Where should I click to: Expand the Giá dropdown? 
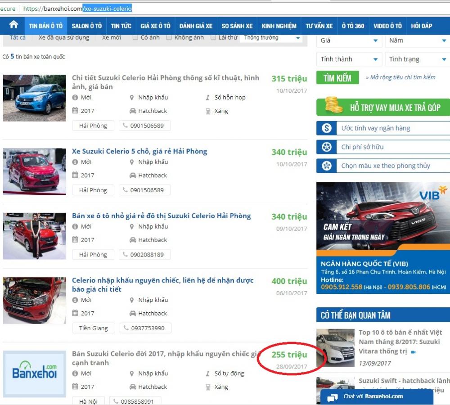click(349, 40)
